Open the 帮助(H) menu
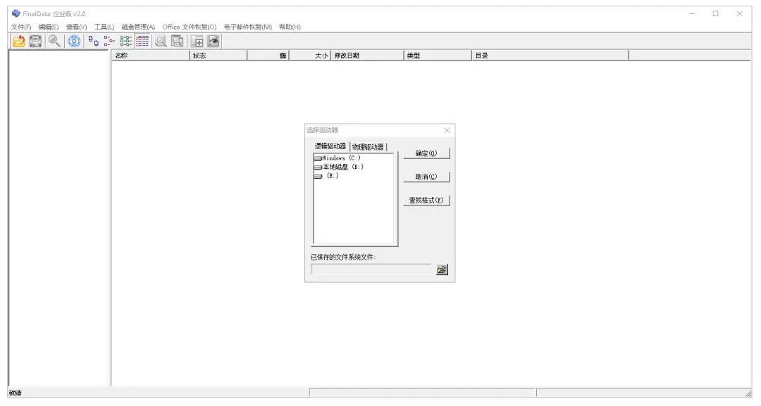 click(290, 27)
